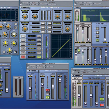Click the Sonnox logo in Oxford Inflator
The image size is (109, 109).
click(33, 71)
